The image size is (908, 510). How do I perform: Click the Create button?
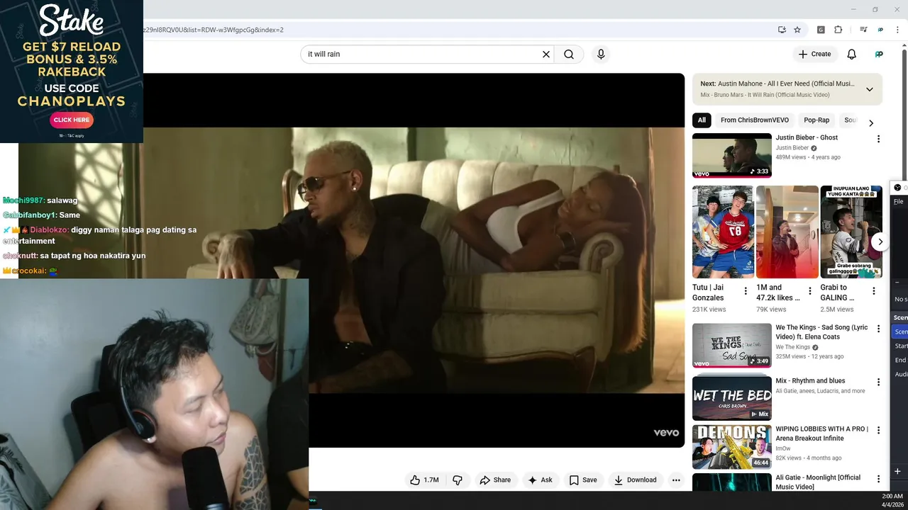coord(814,54)
